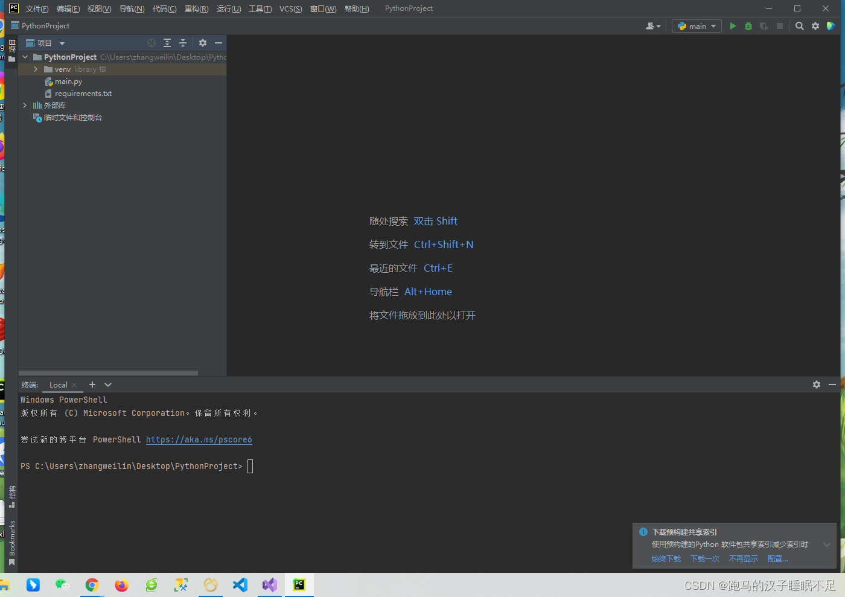Expand the venv folder
Image resolution: width=845 pixels, height=597 pixels.
(36, 69)
